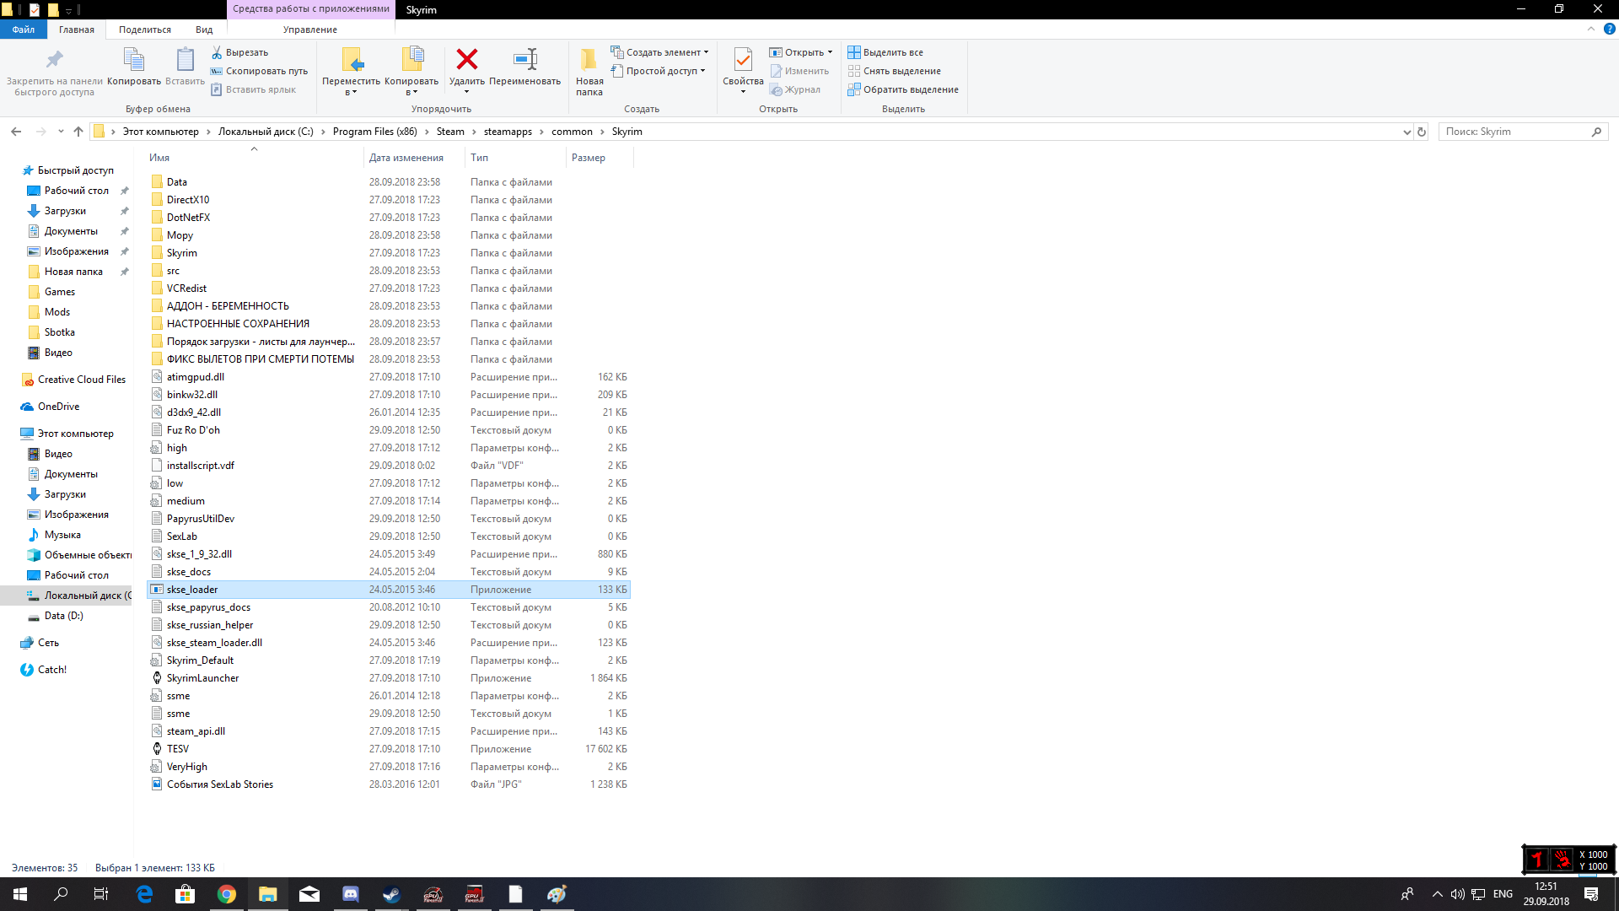Click the Copy (Копировать) clipboard icon
1619x911 pixels.
pos(133,60)
